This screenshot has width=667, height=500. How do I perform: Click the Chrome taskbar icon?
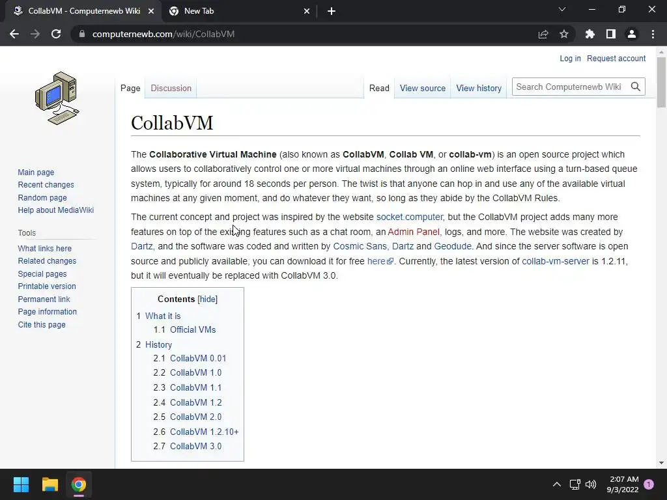(79, 484)
